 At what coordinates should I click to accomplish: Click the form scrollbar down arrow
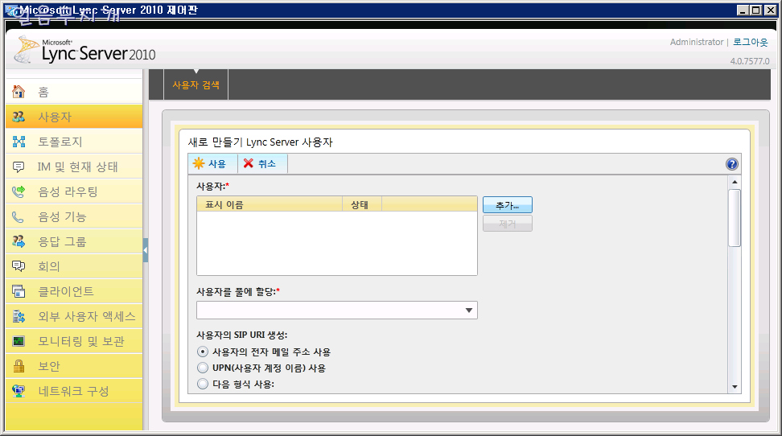tap(735, 387)
